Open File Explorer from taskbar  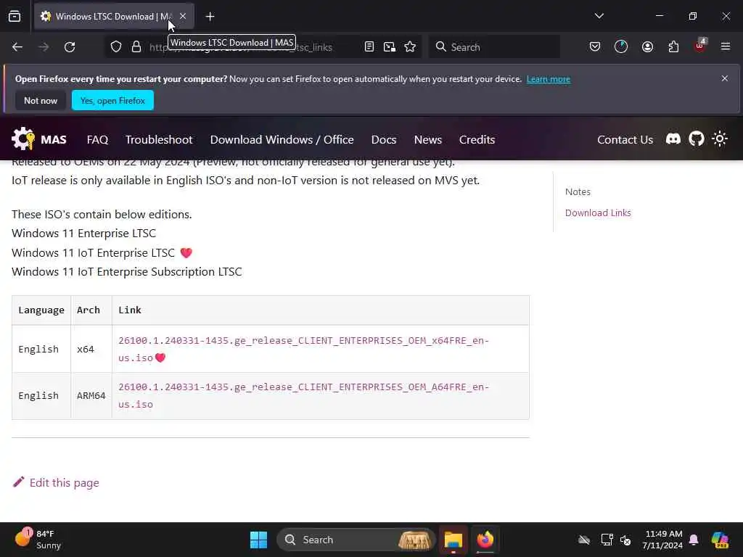tap(453, 540)
